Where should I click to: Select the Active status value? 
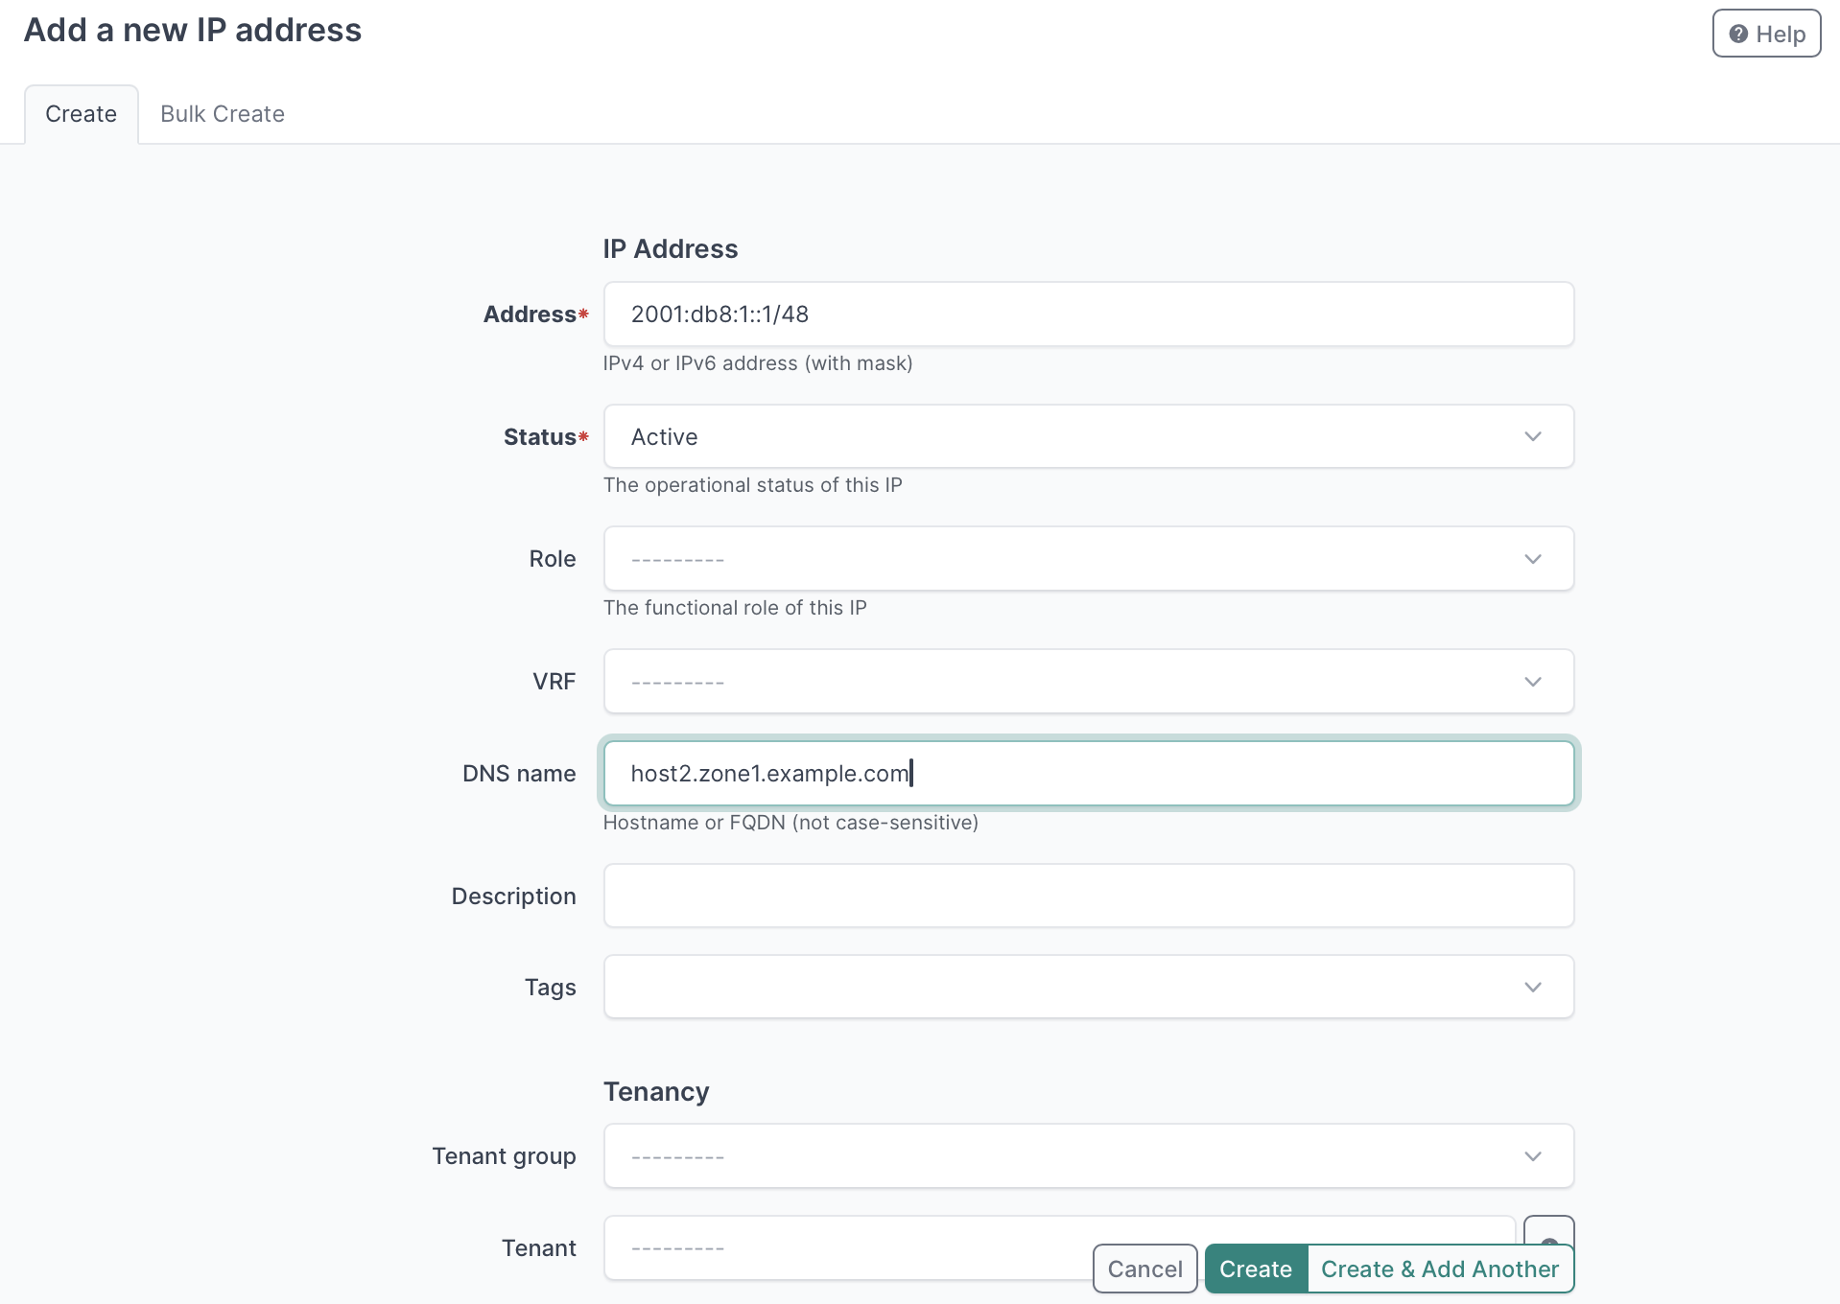coord(664,436)
